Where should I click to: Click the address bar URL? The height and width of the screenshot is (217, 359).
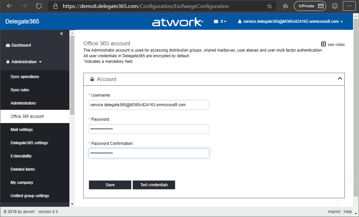click(145, 6)
